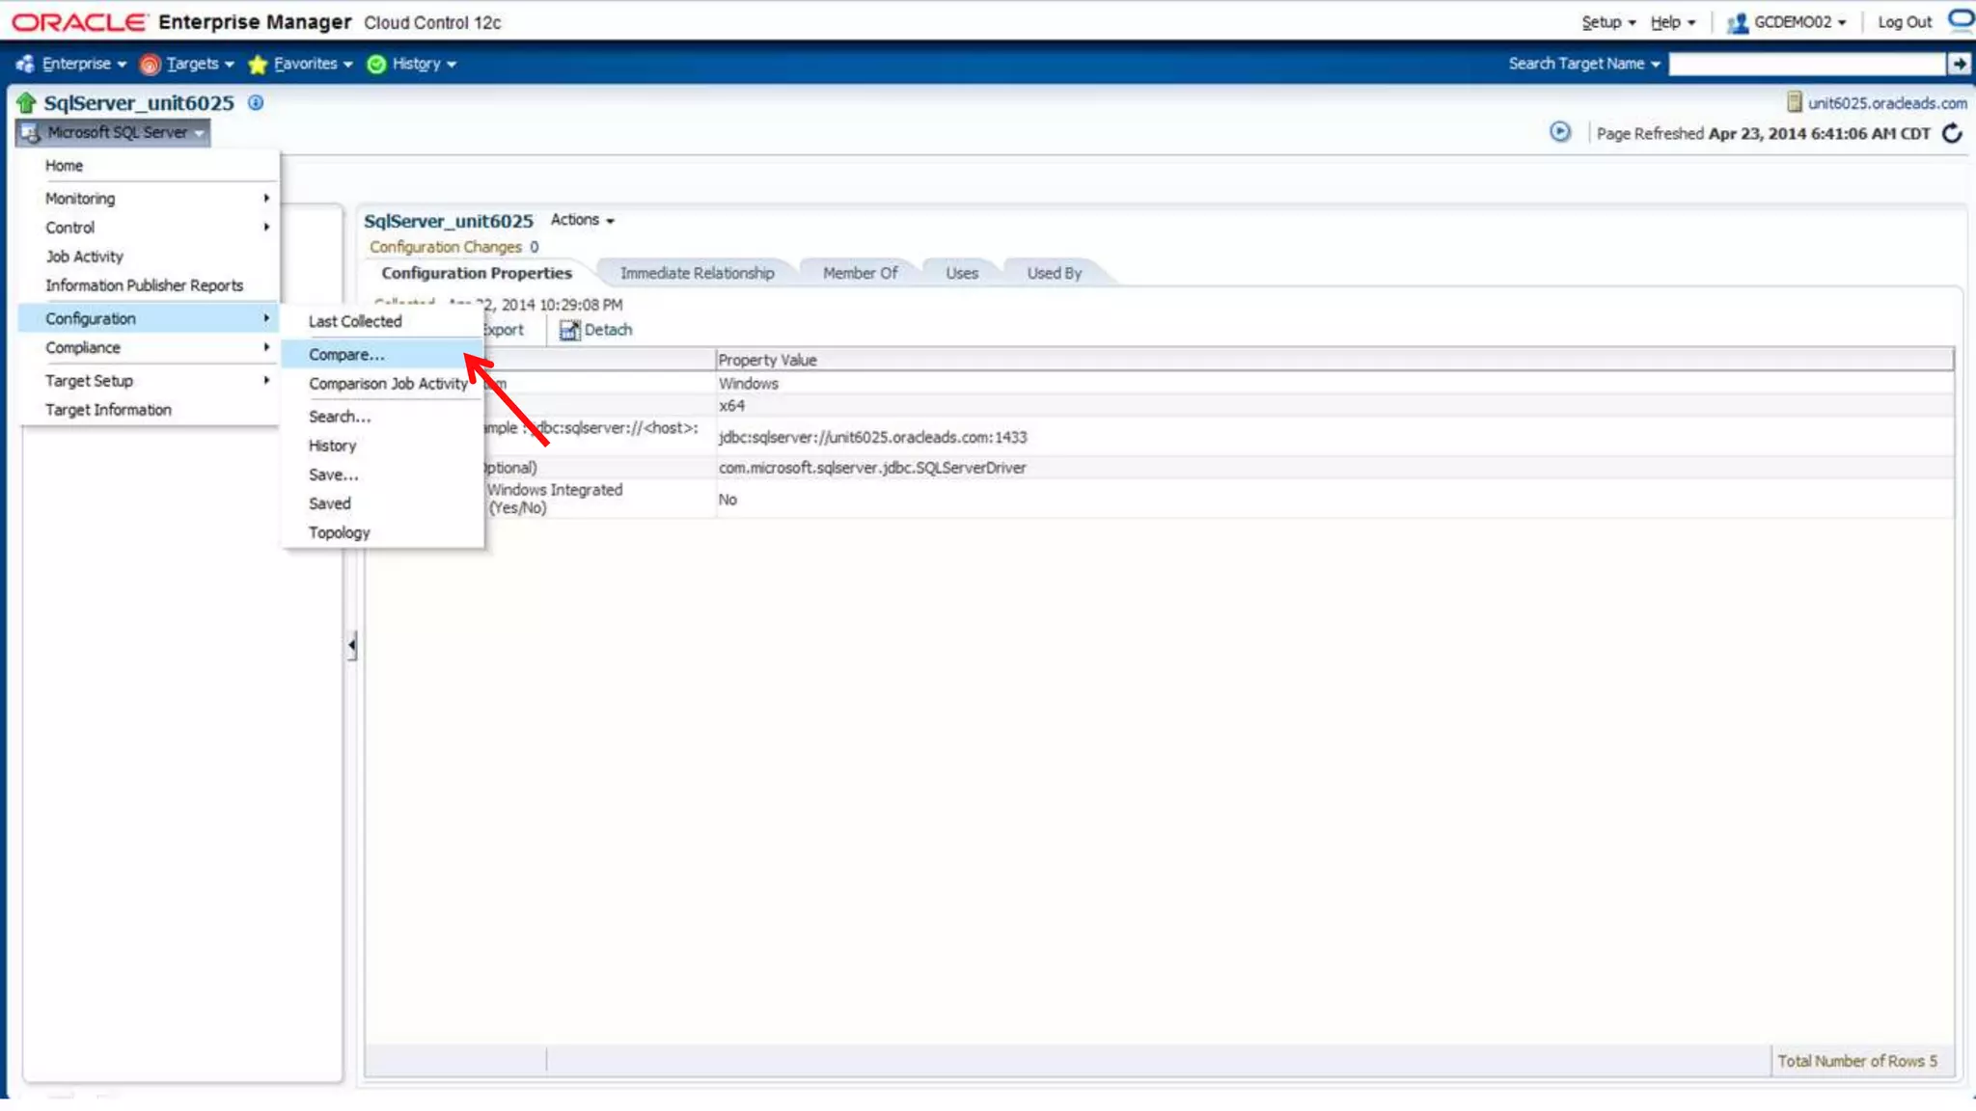Open the GCDEMO02 user dropdown
This screenshot has width=1976, height=1111.
click(x=1799, y=22)
